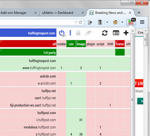Click fiji-production-ws XHR cell showing 1
150x136 pixels.
tap(110, 105)
